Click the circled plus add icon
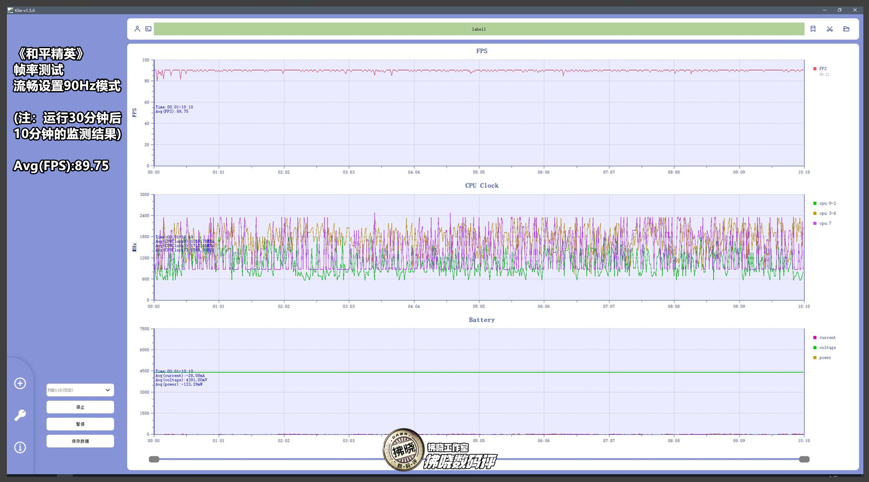Screen dimensions: 869x482 pyautogui.click(x=20, y=384)
